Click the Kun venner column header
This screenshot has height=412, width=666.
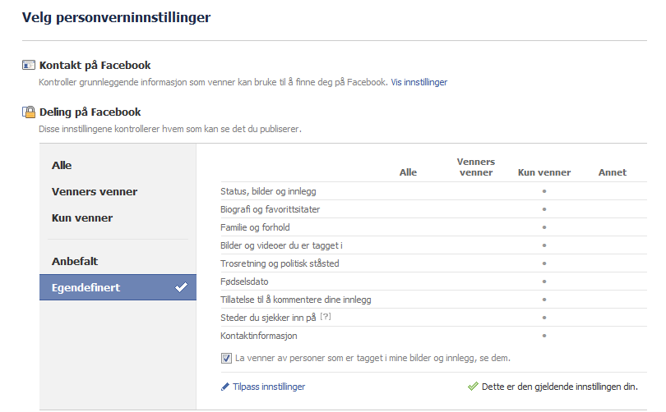(544, 172)
